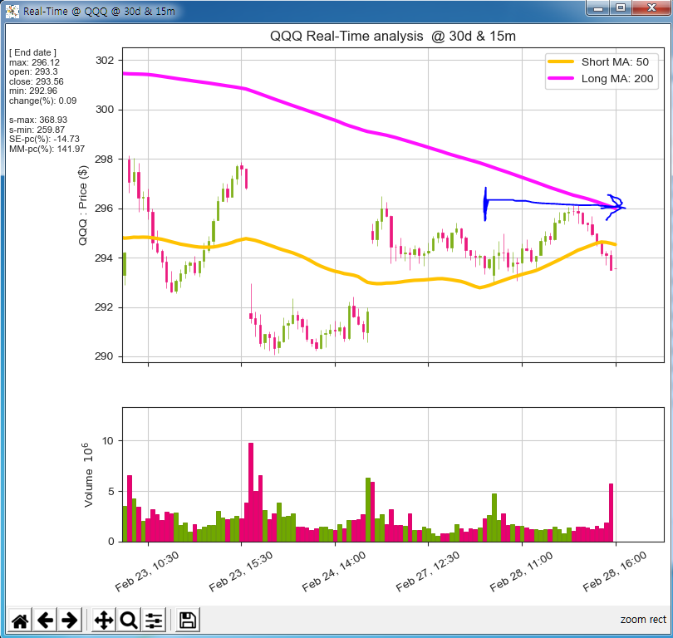Go back to previous view arrow
The image size is (673, 638).
pyautogui.click(x=45, y=620)
